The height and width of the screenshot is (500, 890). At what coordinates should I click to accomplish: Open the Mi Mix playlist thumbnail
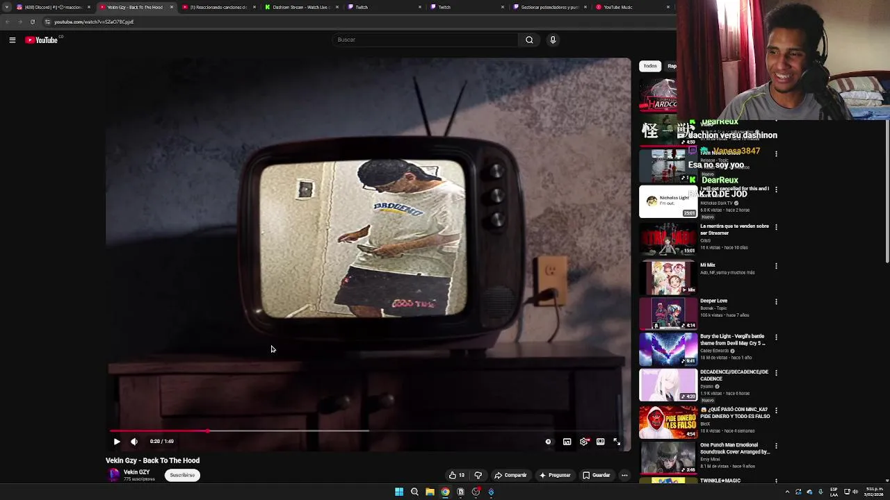(667, 277)
